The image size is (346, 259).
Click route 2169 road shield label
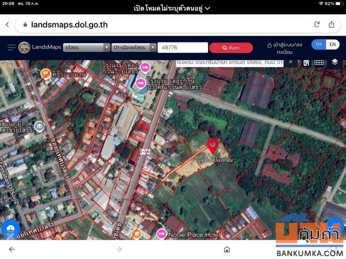click(145, 152)
